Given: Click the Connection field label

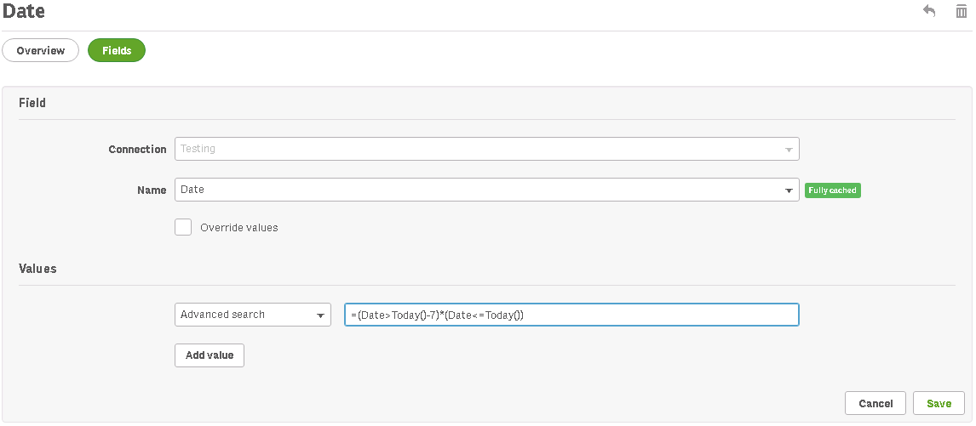Looking at the screenshot, I should [137, 150].
